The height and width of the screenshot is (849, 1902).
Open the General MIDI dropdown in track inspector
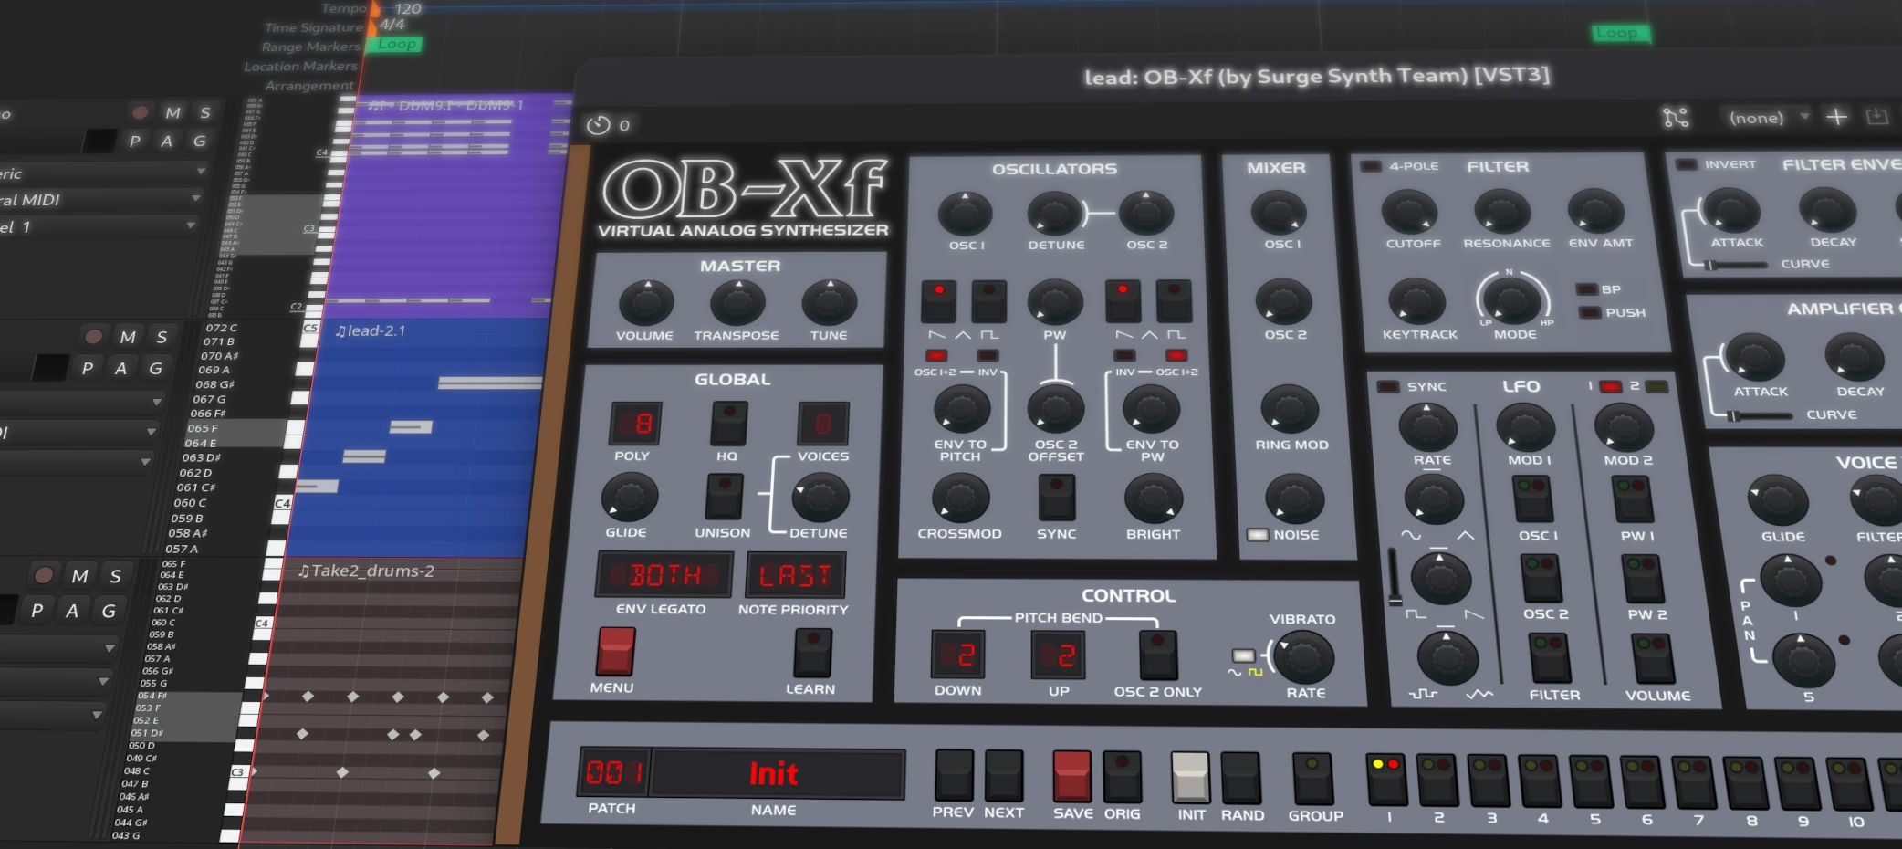click(100, 199)
